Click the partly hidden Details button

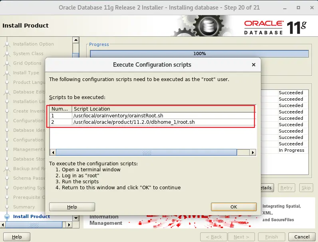click(267, 188)
